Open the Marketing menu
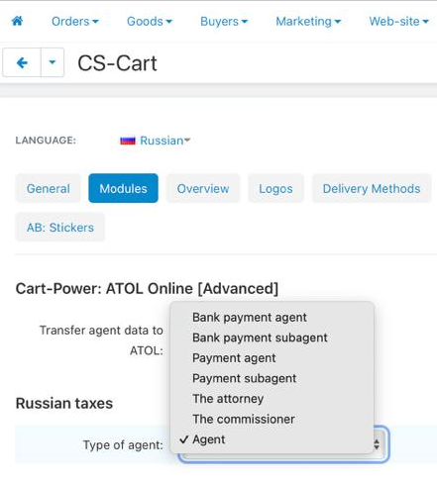This screenshot has height=482, width=437. tap(308, 22)
